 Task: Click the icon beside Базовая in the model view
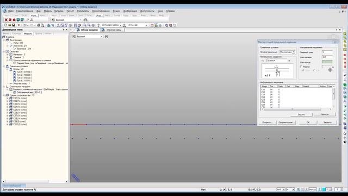(x=107, y=36)
